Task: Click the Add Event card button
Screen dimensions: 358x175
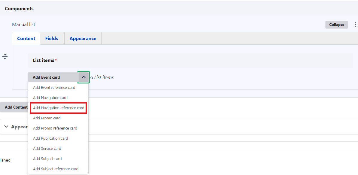Action: pyautogui.click(x=47, y=77)
